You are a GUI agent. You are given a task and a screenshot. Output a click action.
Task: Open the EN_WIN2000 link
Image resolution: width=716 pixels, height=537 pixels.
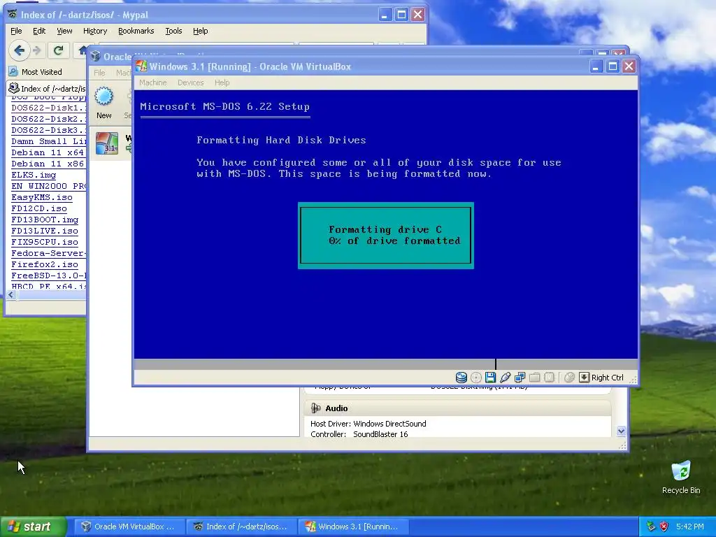click(48, 186)
